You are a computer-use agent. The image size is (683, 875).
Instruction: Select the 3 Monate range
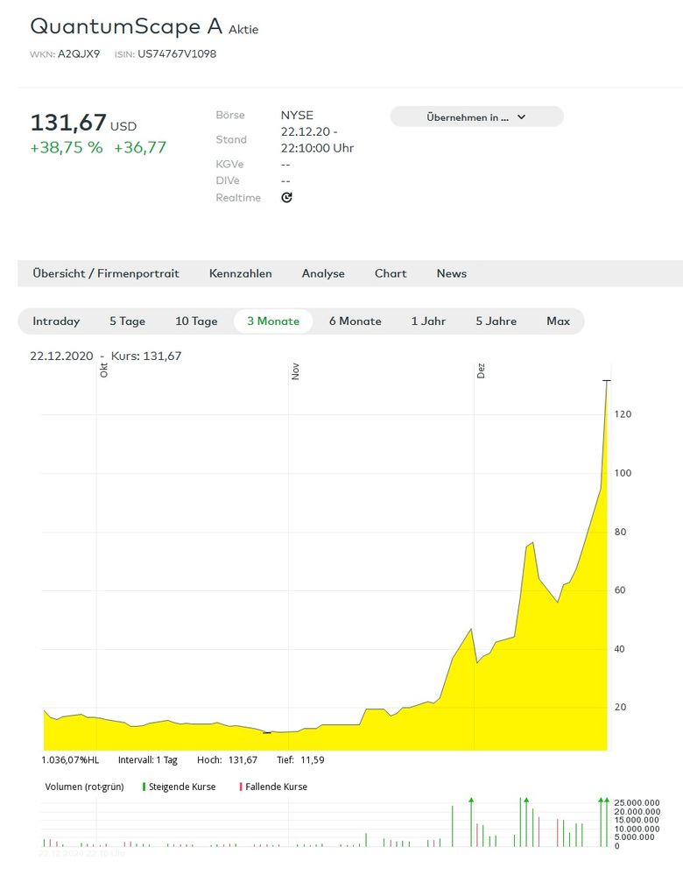point(273,321)
